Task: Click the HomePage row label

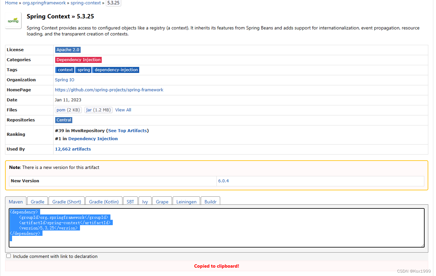Action: point(19,90)
